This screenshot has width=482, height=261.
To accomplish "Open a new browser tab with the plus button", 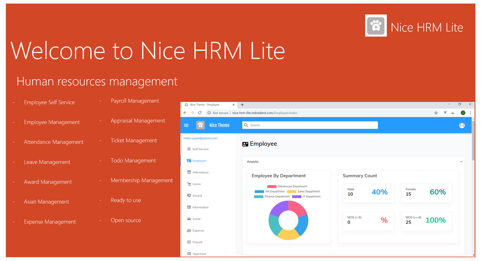I will click(x=242, y=104).
